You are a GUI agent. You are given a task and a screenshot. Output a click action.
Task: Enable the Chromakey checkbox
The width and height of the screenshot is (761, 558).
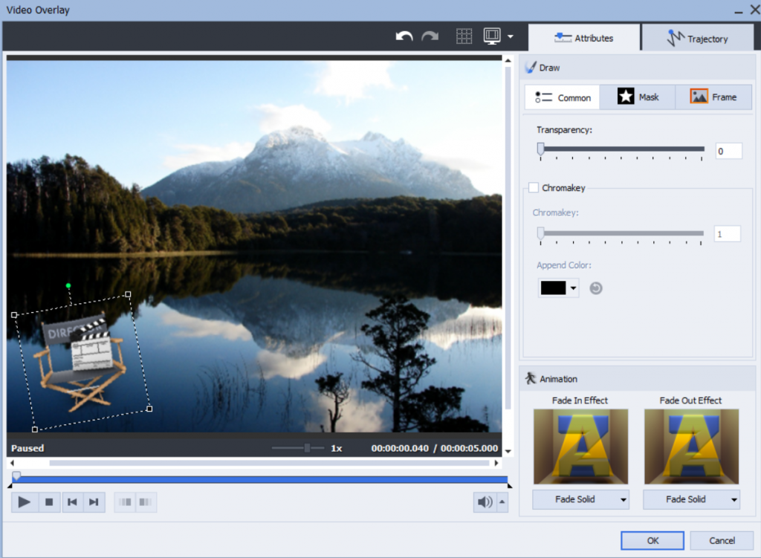point(534,188)
